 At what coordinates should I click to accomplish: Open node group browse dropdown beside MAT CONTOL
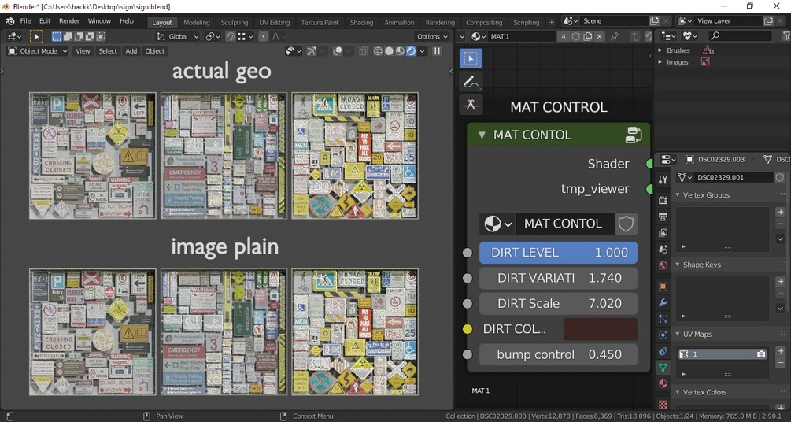497,224
